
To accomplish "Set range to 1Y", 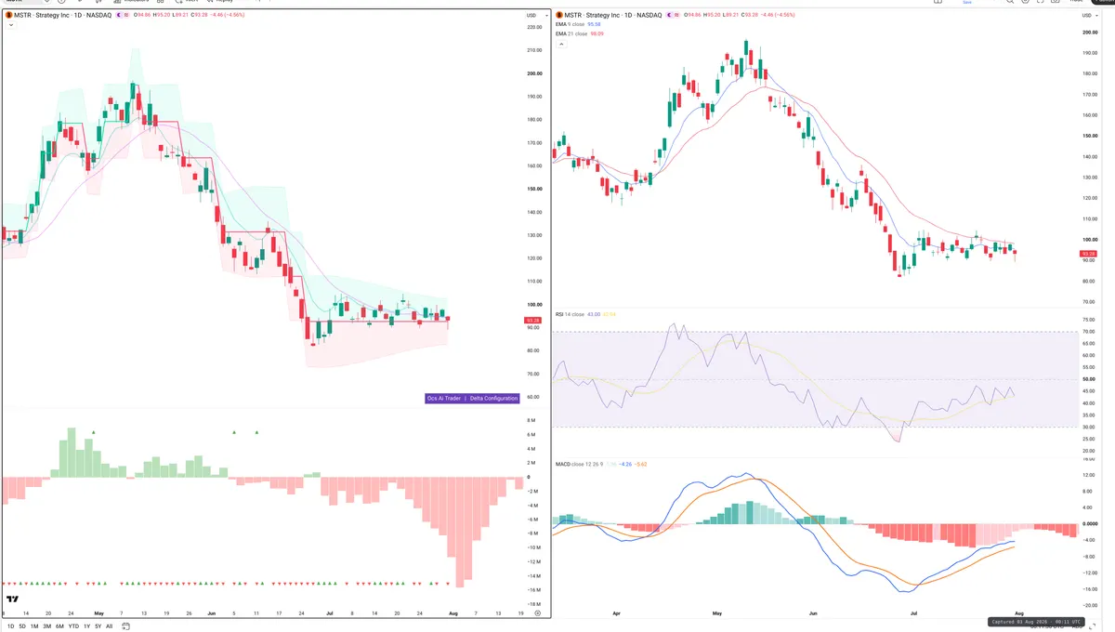I will pyautogui.click(x=86, y=626).
